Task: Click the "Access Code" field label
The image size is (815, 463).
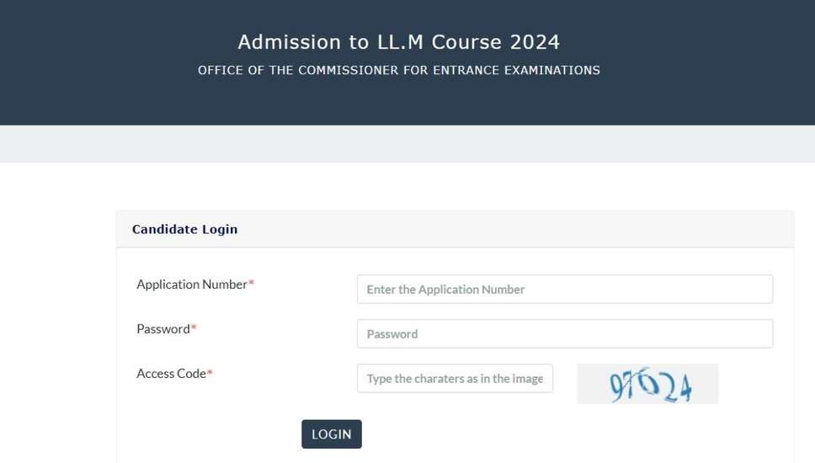Action: [171, 374]
